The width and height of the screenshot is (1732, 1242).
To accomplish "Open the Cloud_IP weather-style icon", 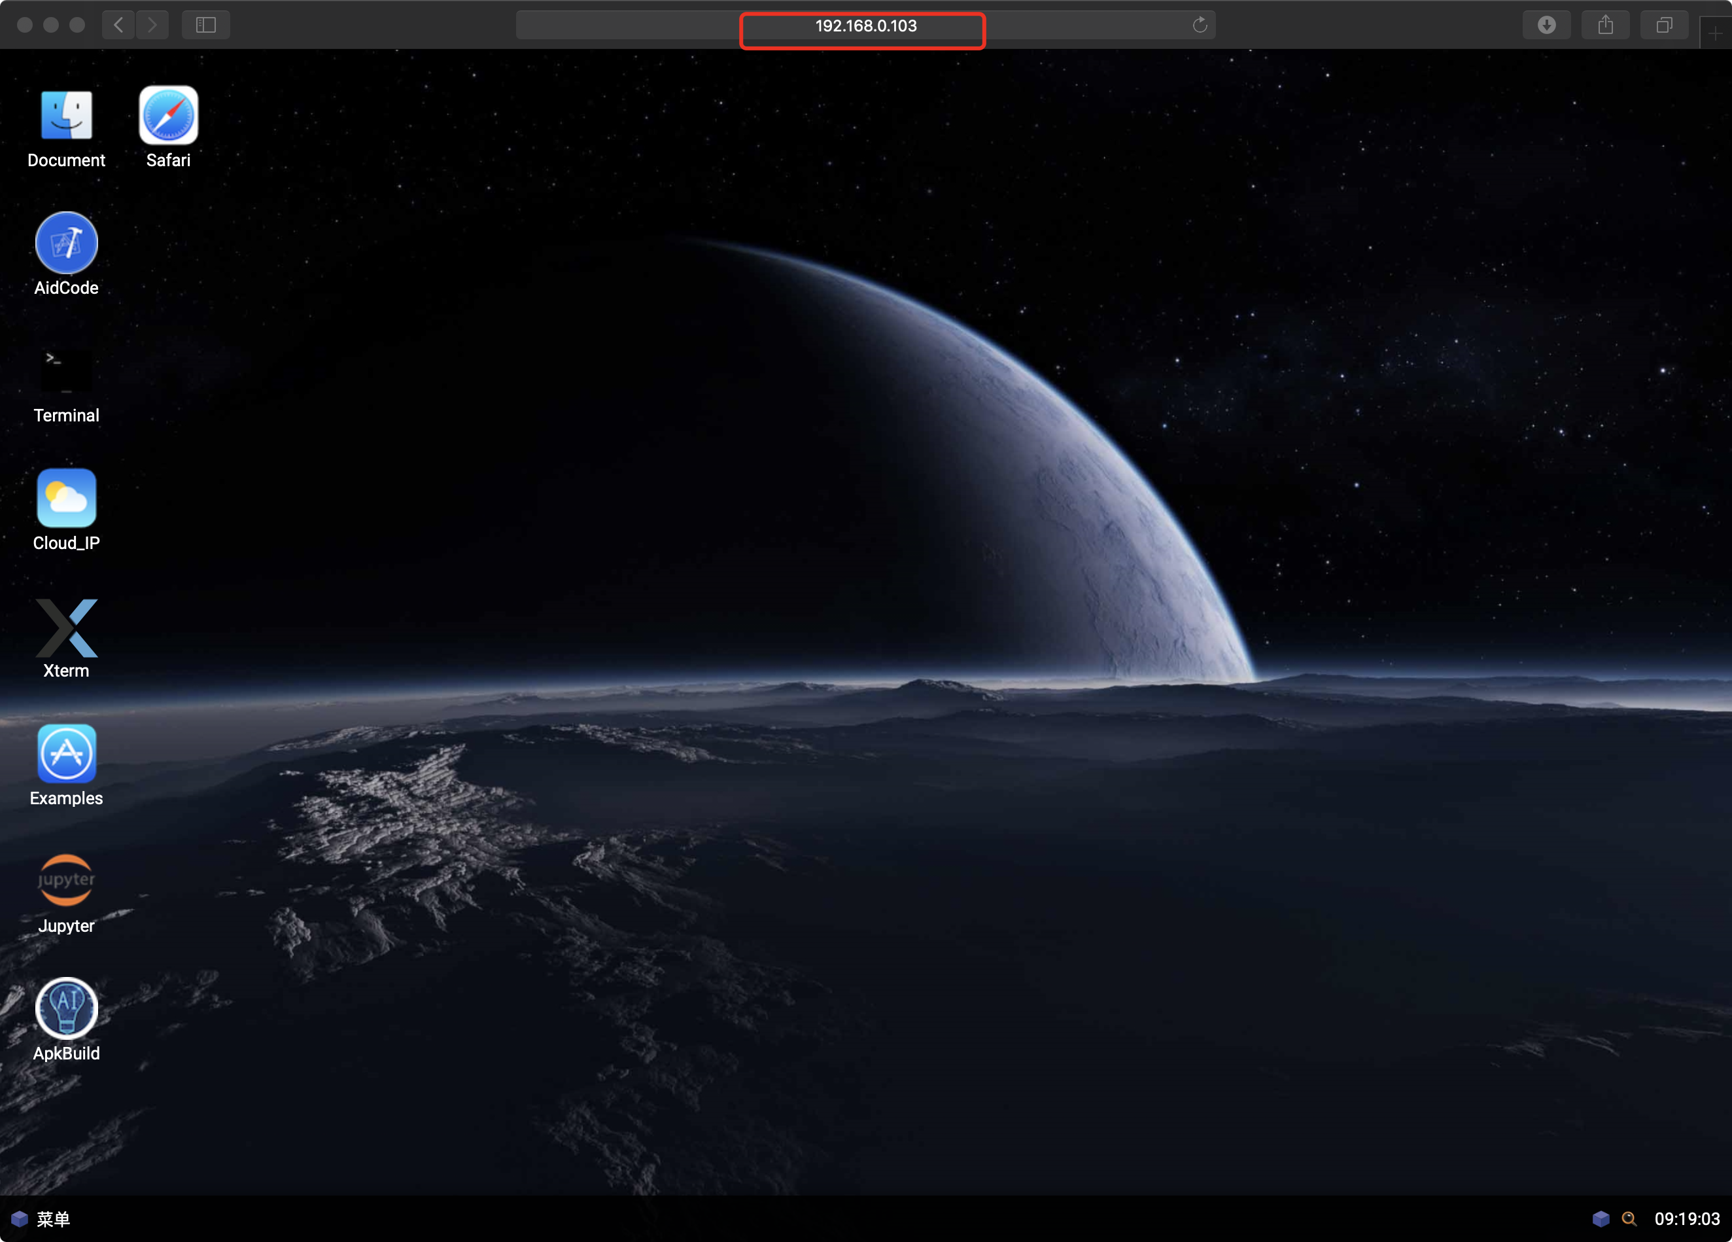I will coord(67,498).
